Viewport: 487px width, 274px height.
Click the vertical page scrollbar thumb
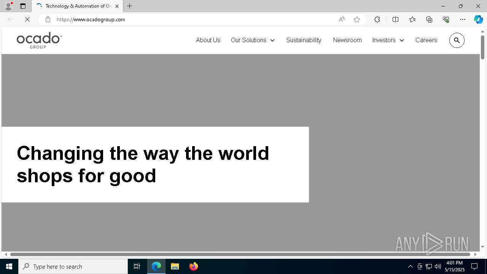pos(482,47)
